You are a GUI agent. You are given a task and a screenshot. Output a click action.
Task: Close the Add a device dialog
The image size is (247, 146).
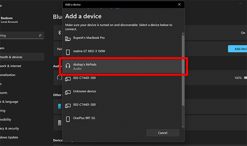(179, 4)
